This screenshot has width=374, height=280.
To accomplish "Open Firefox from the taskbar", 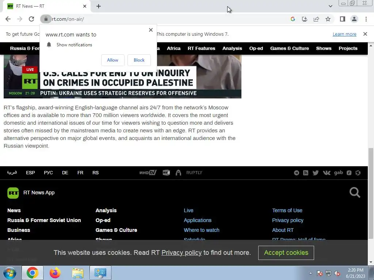I will click(x=55, y=273).
